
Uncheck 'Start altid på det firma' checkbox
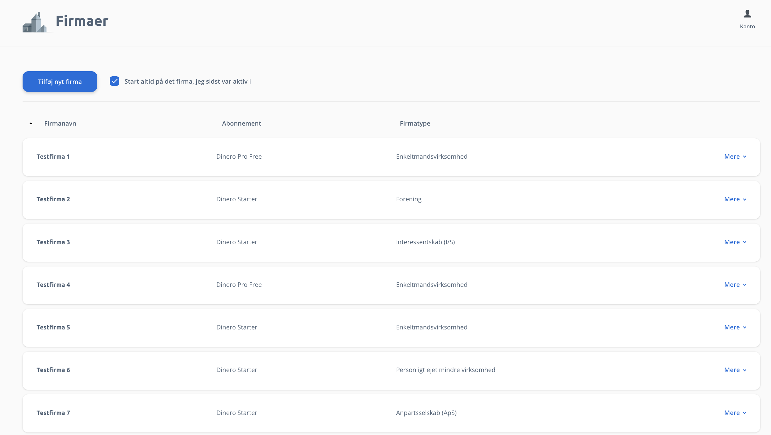[115, 81]
